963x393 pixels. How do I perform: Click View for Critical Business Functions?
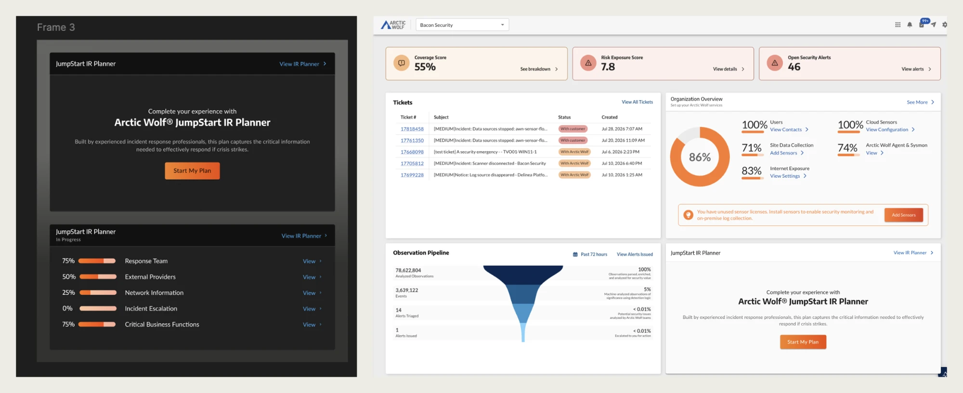point(309,325)
